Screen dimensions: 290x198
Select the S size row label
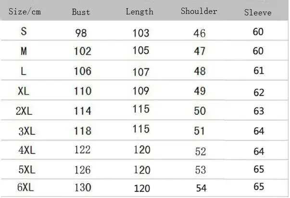(24, 31)
